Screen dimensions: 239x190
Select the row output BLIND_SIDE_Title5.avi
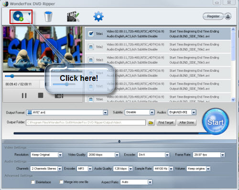[189, 89]
